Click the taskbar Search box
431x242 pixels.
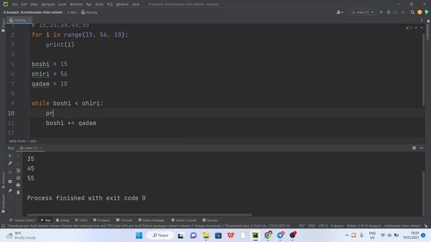click(x=160, y=235)
